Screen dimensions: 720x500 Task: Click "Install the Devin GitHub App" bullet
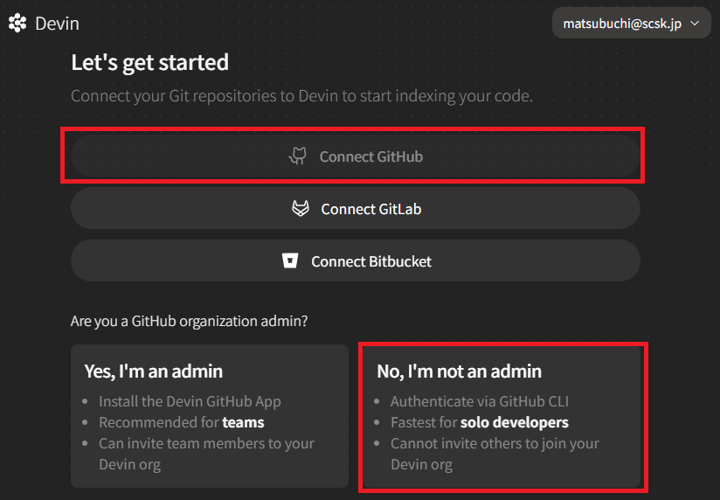click(x=190, y=401)
